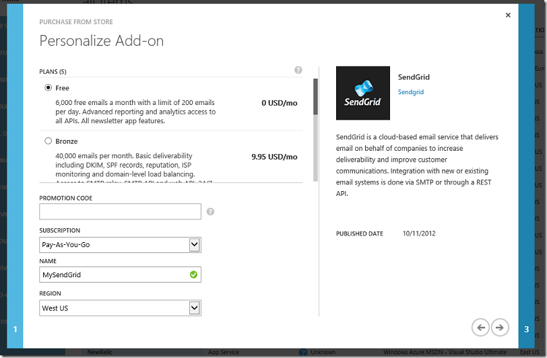The width and height of the screenshot is (547, 358).
Task: Select the Bronze plan radio button
Action: click(x=48, y=141)
